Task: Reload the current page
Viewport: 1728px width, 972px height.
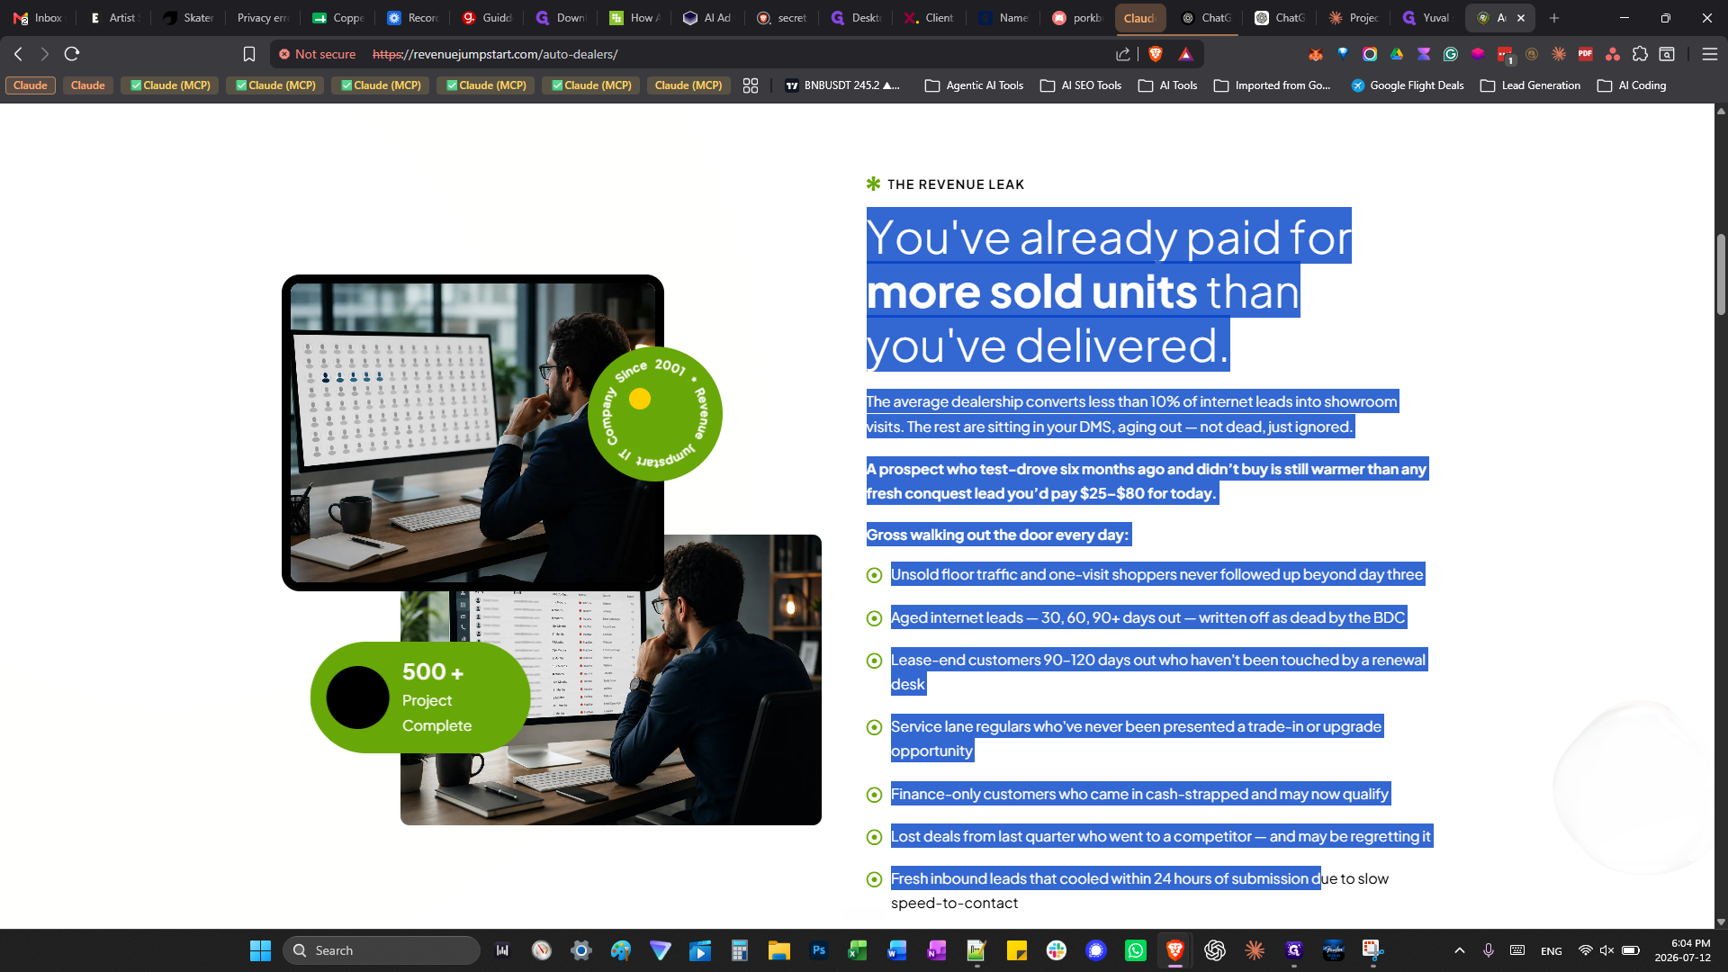Action: click(72, 54)
